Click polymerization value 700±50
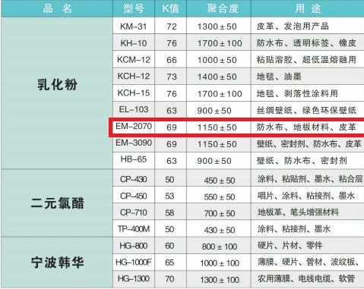This screenshot has width=364, height=289. (x=220, y=213)
